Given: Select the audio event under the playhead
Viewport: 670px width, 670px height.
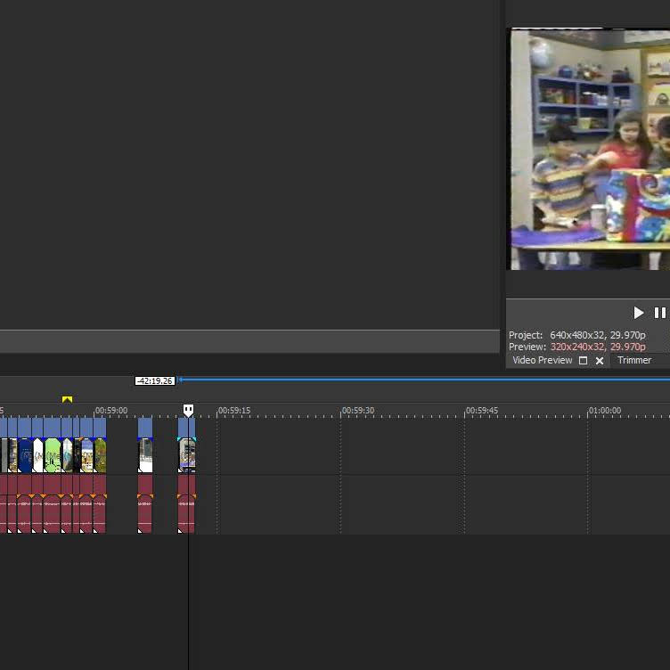Looking at the screenshot, I should click(186, 514).
